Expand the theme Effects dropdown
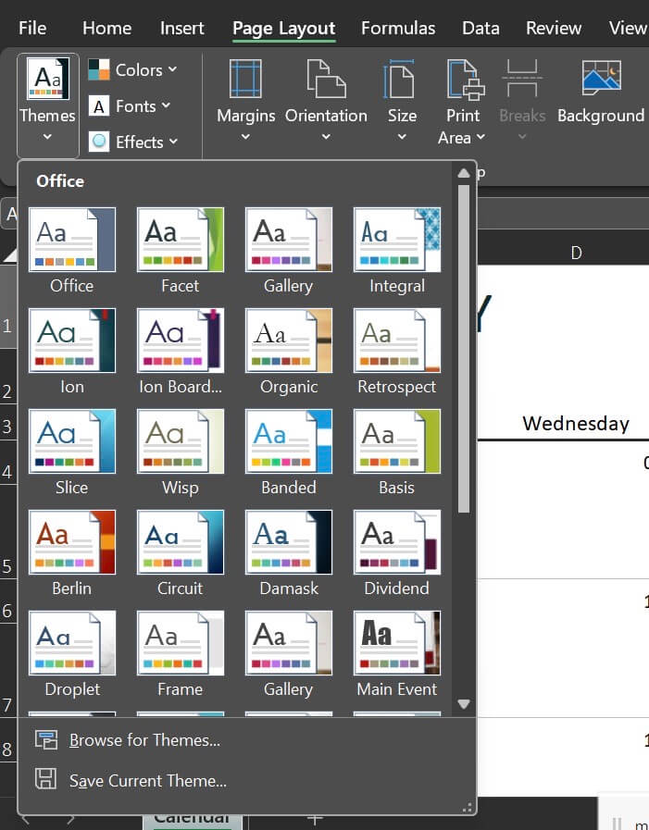649x830 pixels. point(132,142)
